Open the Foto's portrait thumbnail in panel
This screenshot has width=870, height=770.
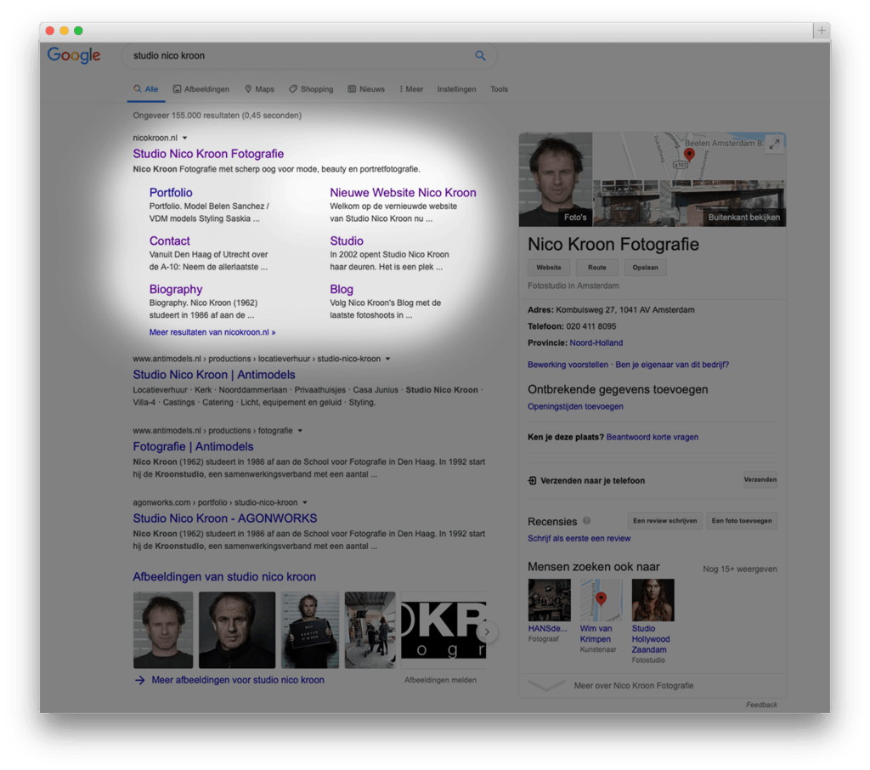(556, 179)
